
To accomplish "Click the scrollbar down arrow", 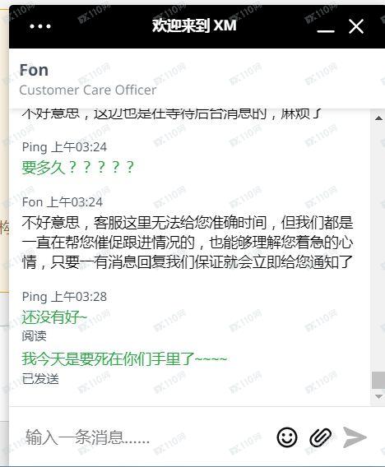I will (x=378, y=397).
